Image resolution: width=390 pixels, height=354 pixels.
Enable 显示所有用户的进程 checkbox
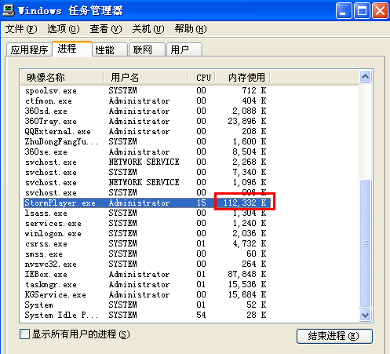24,334
